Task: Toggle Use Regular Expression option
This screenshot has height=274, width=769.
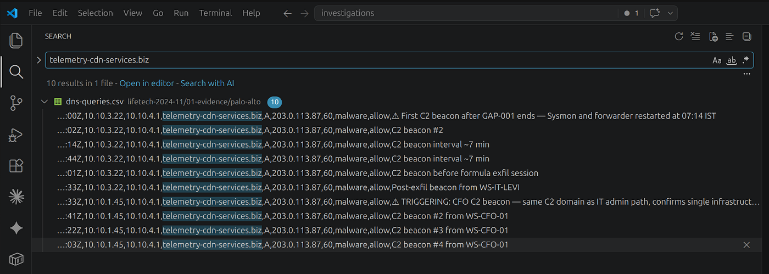Action: [745, 60]
